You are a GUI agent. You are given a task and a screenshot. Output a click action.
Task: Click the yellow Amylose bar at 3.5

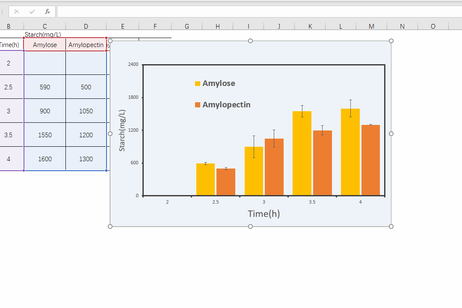tap(302, 153)
